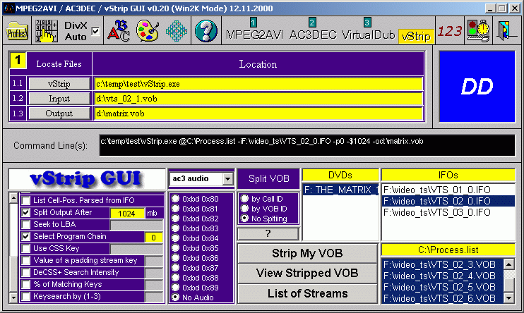Edit the d:\matrix.vob output path field
This screenshot has height=313, width=524.
(258, 113)
